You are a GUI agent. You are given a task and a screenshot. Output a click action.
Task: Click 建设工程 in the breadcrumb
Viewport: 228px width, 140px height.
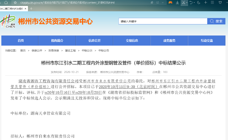click(x=70, y=51)
